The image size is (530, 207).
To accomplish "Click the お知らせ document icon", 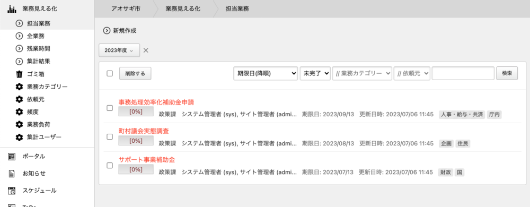I will [12, 174].
